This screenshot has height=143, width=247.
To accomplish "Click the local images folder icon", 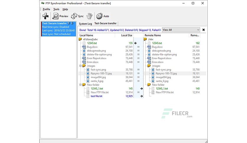I will pyautogui.click(x=84, y=66).
